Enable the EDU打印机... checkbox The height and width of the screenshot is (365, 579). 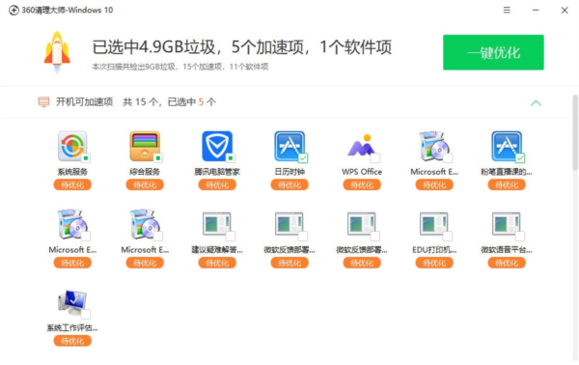coord(448,236)
